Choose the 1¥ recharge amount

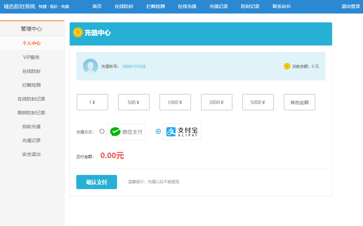point(92,102)
